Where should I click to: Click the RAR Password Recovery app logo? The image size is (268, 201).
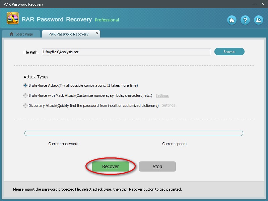13,18
